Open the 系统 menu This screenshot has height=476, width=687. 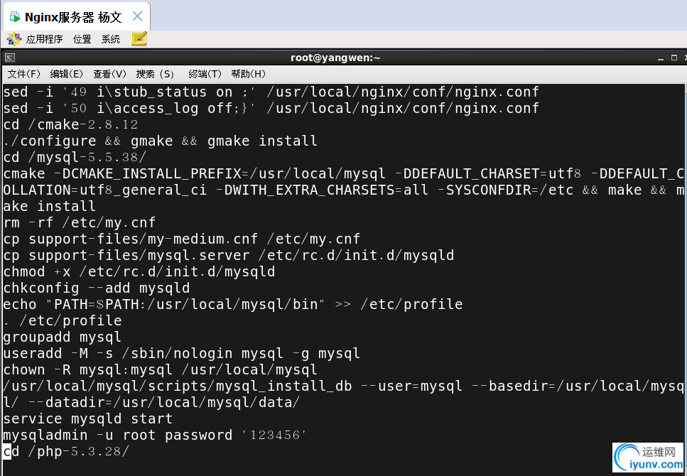(x=110, y=40)
